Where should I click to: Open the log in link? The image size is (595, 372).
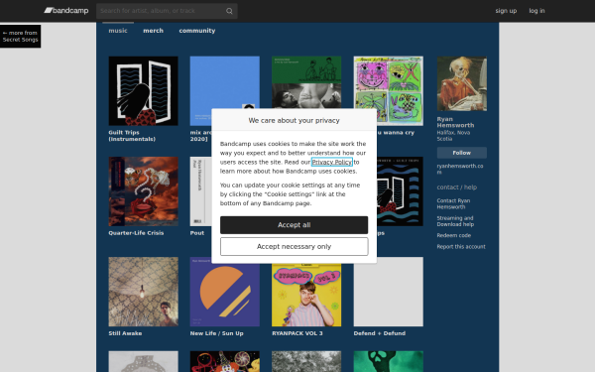pos(536,11)
